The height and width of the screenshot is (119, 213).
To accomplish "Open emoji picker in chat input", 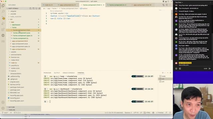I will point(176,68).
